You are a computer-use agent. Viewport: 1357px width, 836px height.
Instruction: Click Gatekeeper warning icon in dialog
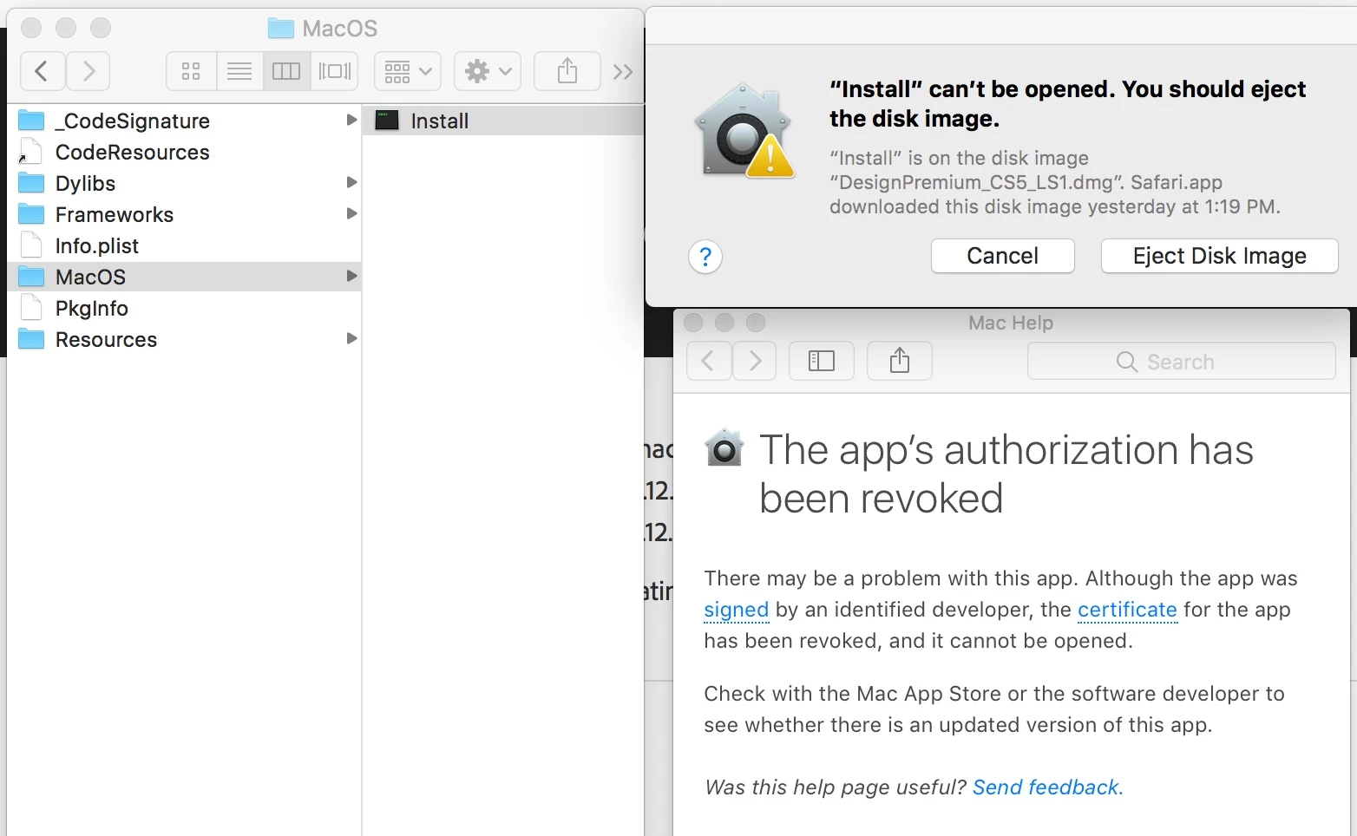745,131
